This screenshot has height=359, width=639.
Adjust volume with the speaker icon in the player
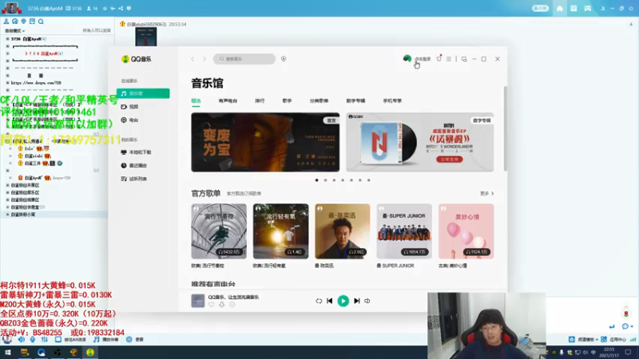pyautogui.click(x=367, y=301)
